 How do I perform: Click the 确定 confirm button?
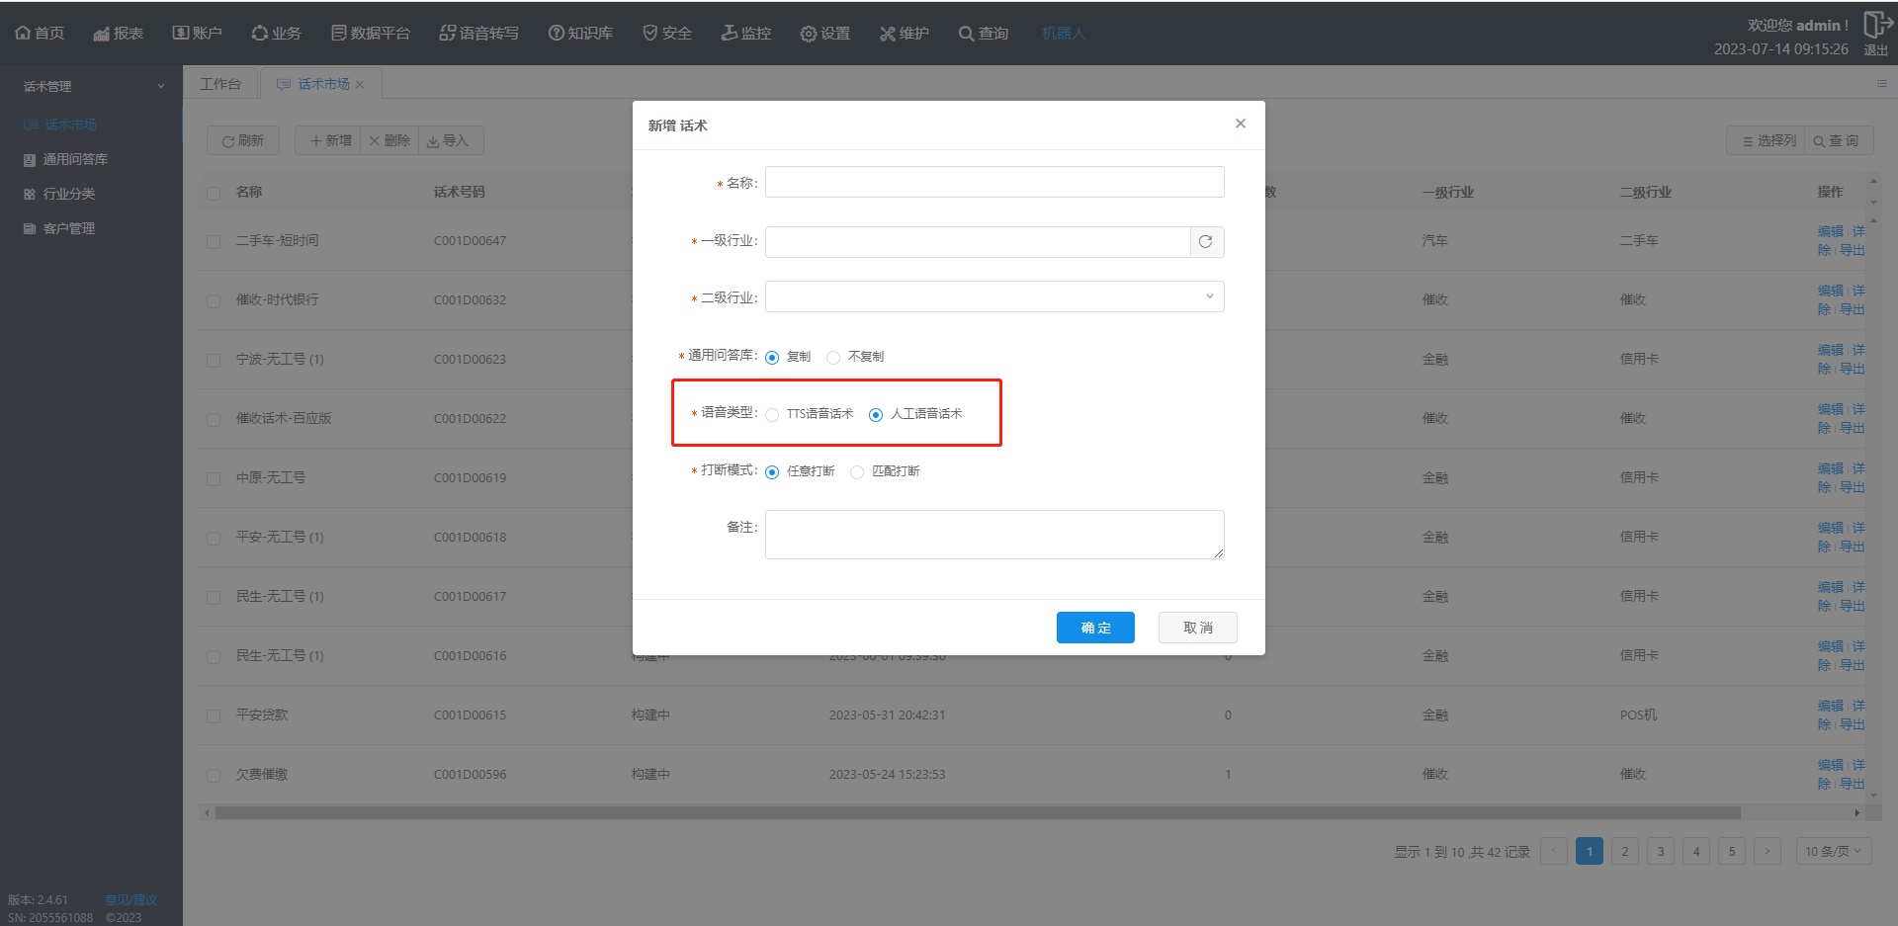point(1095,628)
